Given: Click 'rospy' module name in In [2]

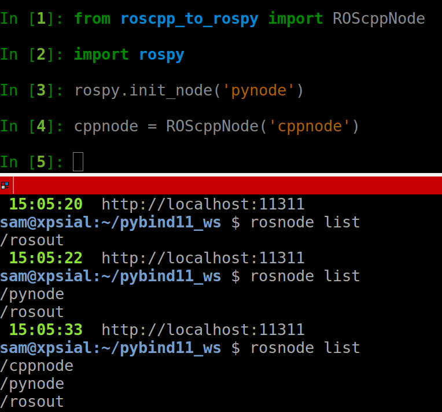Looking at the screenshot, I should tap(162, 56).
